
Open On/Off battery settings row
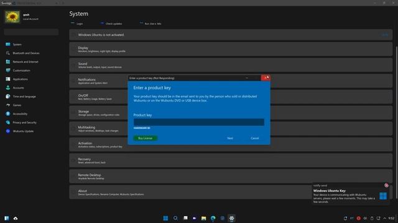[98, 97]
